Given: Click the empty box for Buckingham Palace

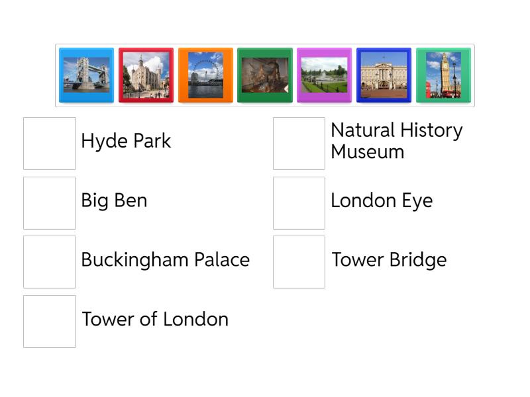Looking at the screenshot, I should pos(50,262).
